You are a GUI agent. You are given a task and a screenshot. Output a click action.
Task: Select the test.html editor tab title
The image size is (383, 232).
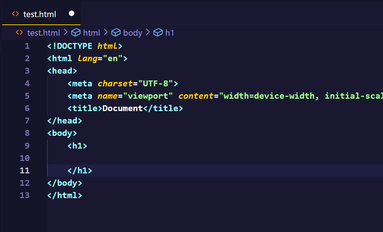pos(40,14)
